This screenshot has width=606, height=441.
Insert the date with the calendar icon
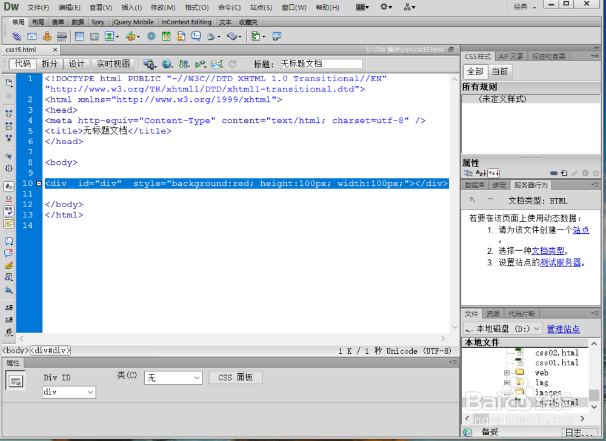pyautogui.click(x=167, y=36)
